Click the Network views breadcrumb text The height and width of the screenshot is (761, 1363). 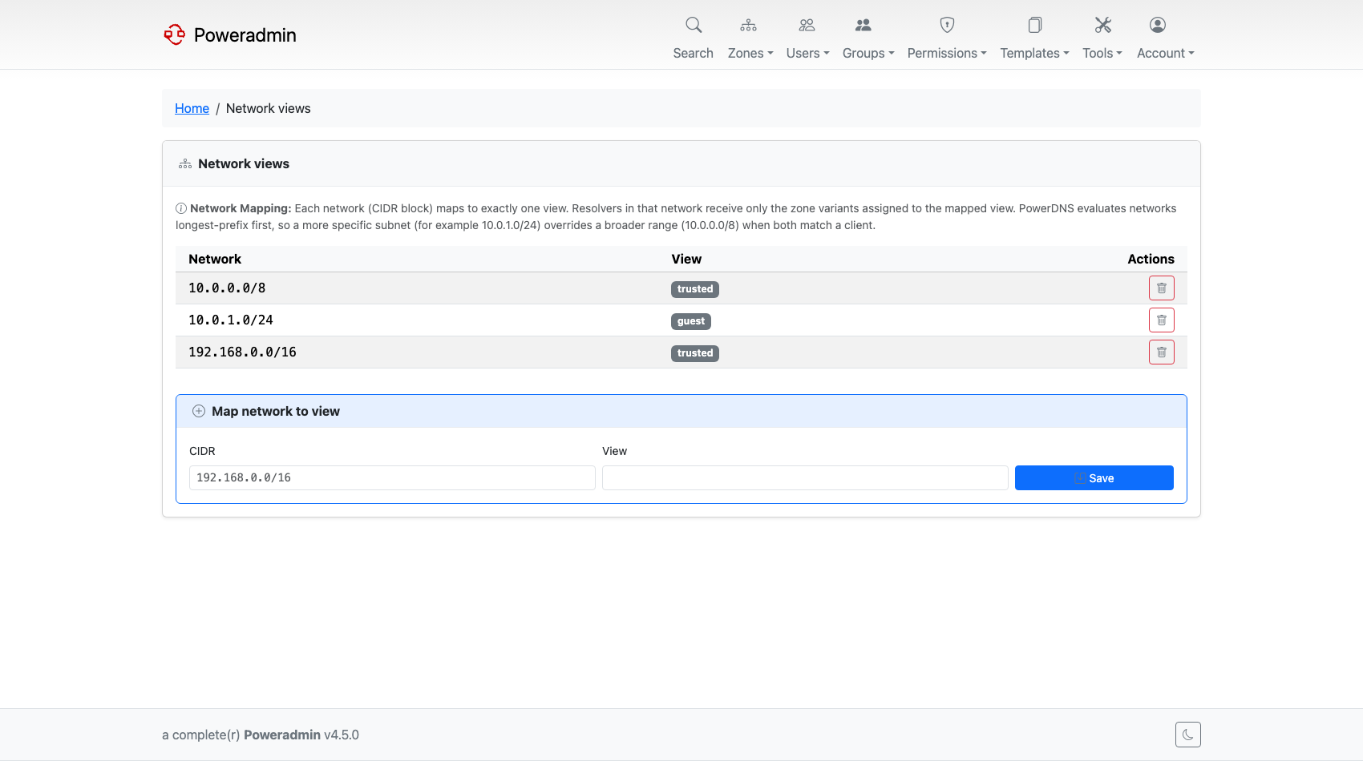click(x=269, y=108)
